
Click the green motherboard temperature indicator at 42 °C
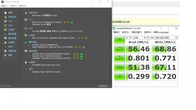pos(86,38)
